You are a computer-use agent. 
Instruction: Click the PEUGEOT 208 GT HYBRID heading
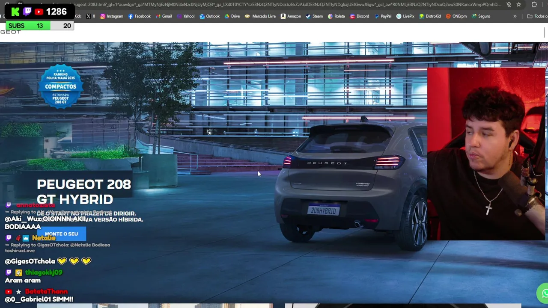tap(83, 192)
